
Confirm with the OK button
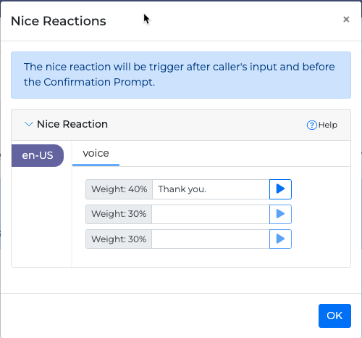tap(334, 316)
